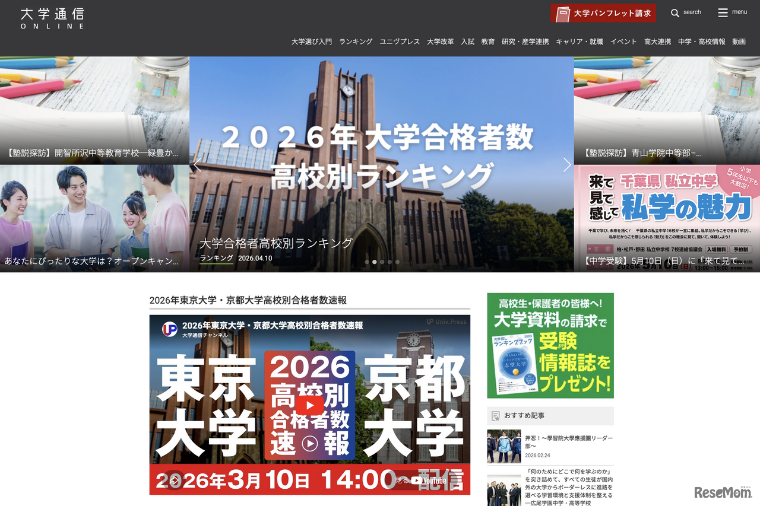Click the 大学通信チャンネル channel name

(x=205, y=335)
